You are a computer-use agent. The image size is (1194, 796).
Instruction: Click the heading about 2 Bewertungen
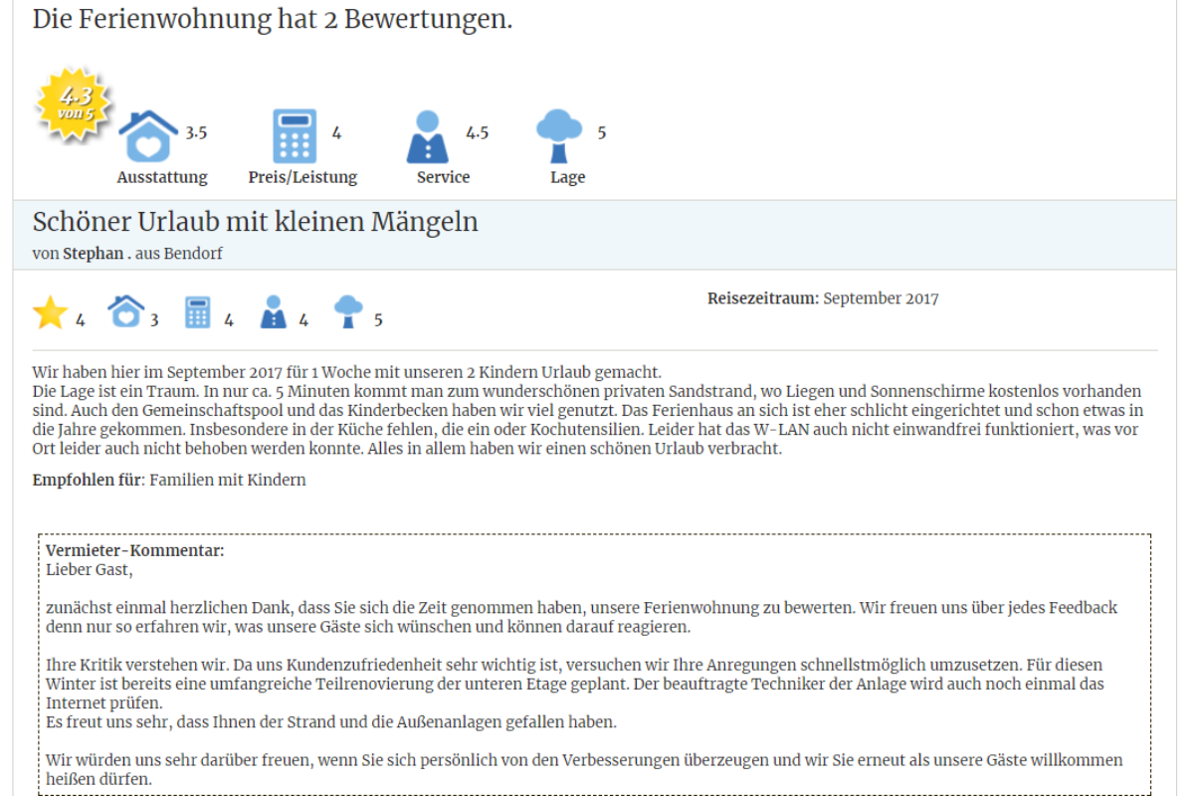[x=273, y=19]
